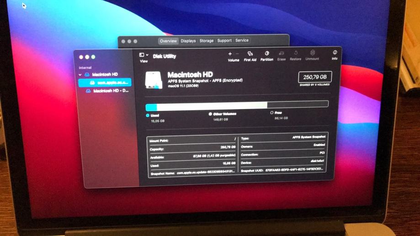Click the Connection PCI row
The height and width of the screenshot is (236, 420).
283,154
